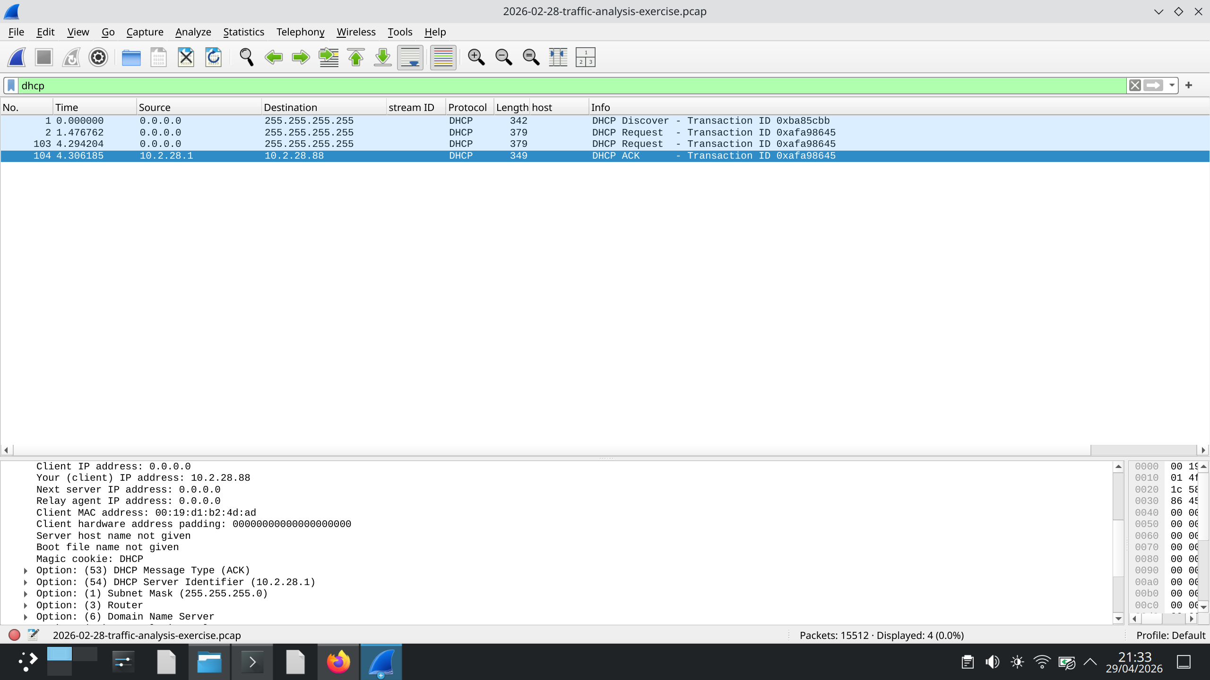Select the DHCP Discover packet row

click(605, 121)
